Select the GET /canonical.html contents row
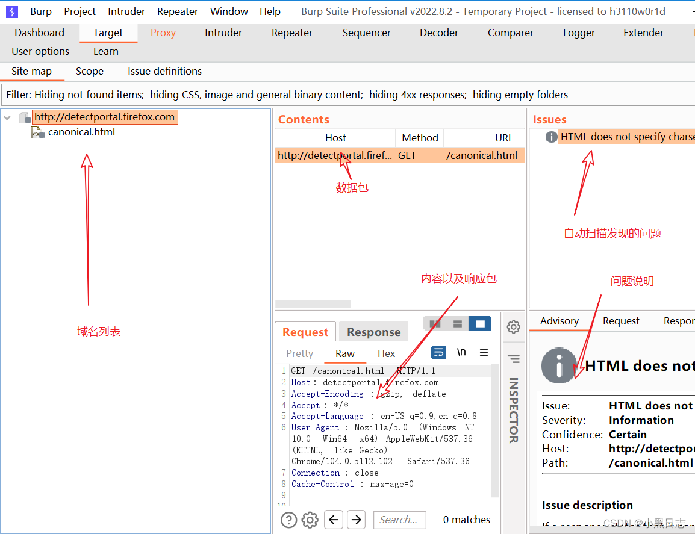 point(400,155)
